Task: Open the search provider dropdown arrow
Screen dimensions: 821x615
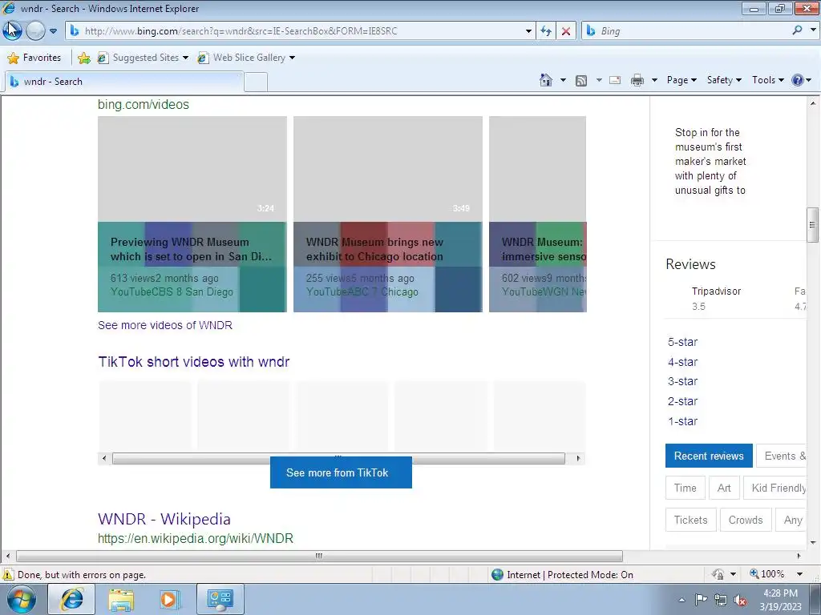Action: [x=813, y=30]
